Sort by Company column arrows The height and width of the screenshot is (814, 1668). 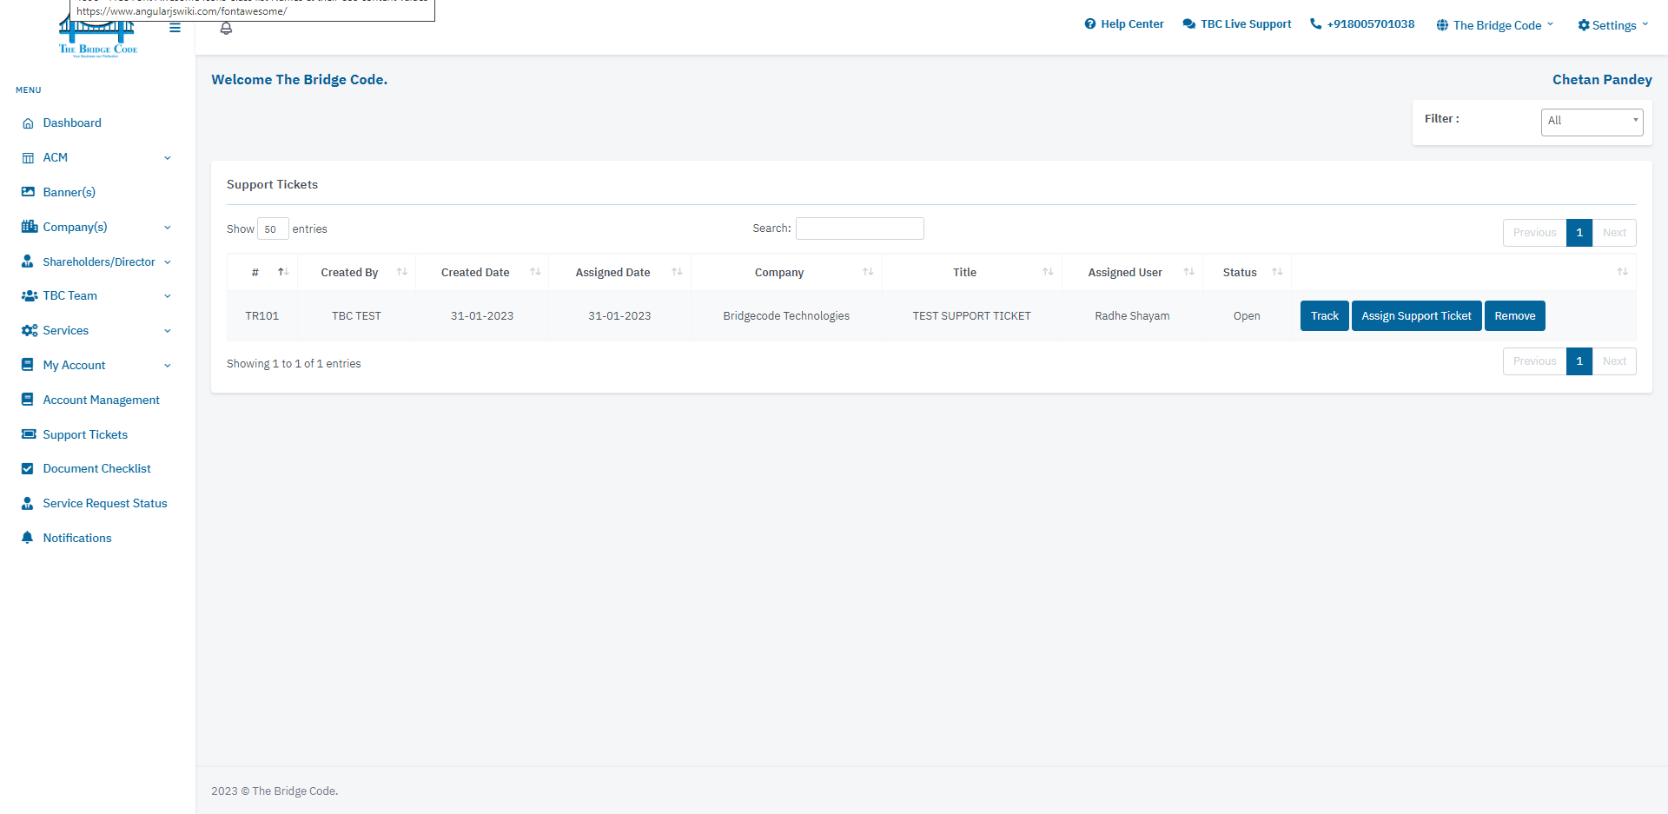(868, 272)
